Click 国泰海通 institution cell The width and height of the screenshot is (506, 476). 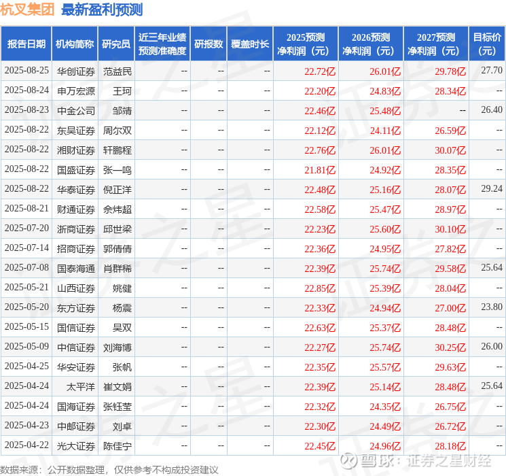[x=76, y=269]
